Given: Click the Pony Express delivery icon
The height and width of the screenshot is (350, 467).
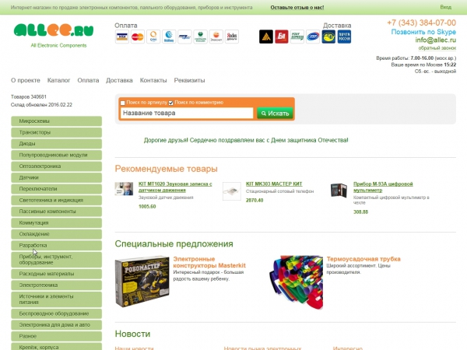Looking at the screenshot, I should tap(297, 36).
